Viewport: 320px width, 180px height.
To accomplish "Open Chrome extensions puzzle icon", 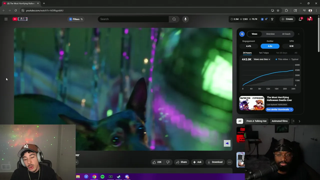I will click(x=286, y=10).
